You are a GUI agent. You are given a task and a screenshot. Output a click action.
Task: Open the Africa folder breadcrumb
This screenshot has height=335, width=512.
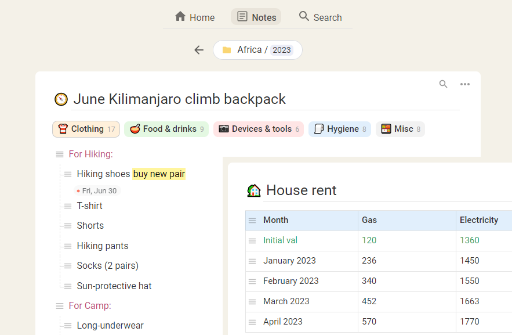[249, 50]
